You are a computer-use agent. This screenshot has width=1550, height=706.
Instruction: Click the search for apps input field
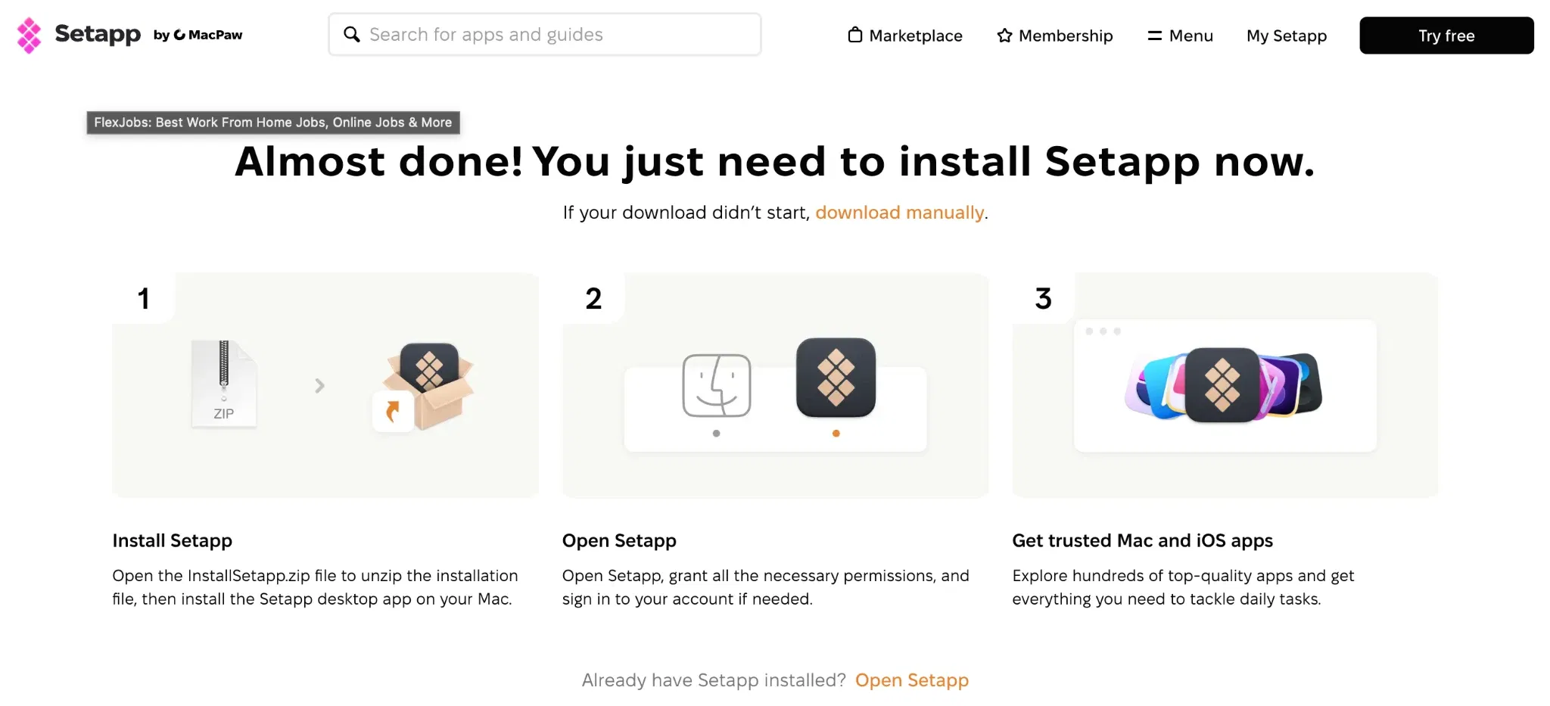click(545, 34)
